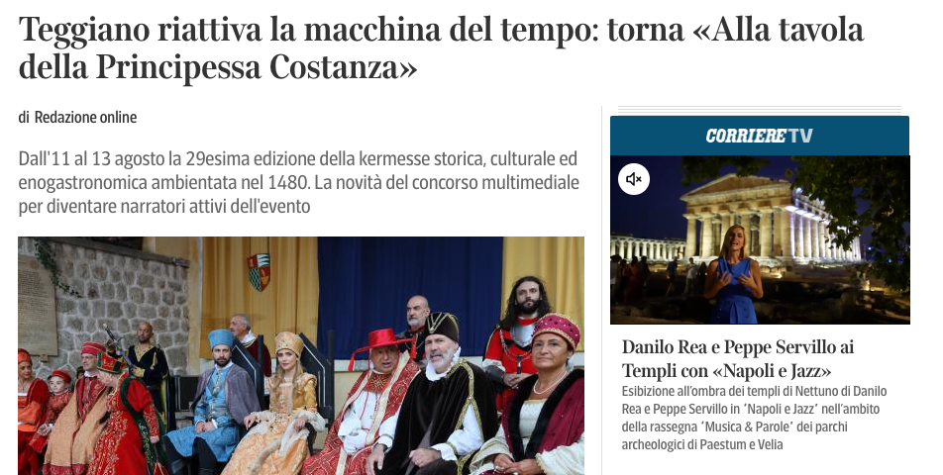The image size is (943, 475).
Task: Click the headline 'Teggiano riattiva la macchina del tempo'
Action: (x=442, y=47)
